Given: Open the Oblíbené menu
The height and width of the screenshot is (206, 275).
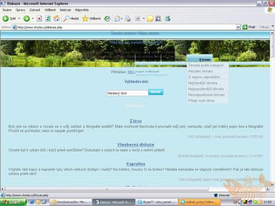Looking at the screenshot, I should click(50, 10).
